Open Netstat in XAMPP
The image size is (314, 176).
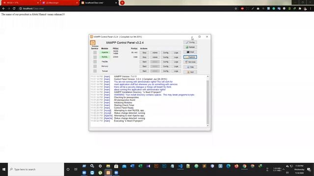click(x=190, y=47)
